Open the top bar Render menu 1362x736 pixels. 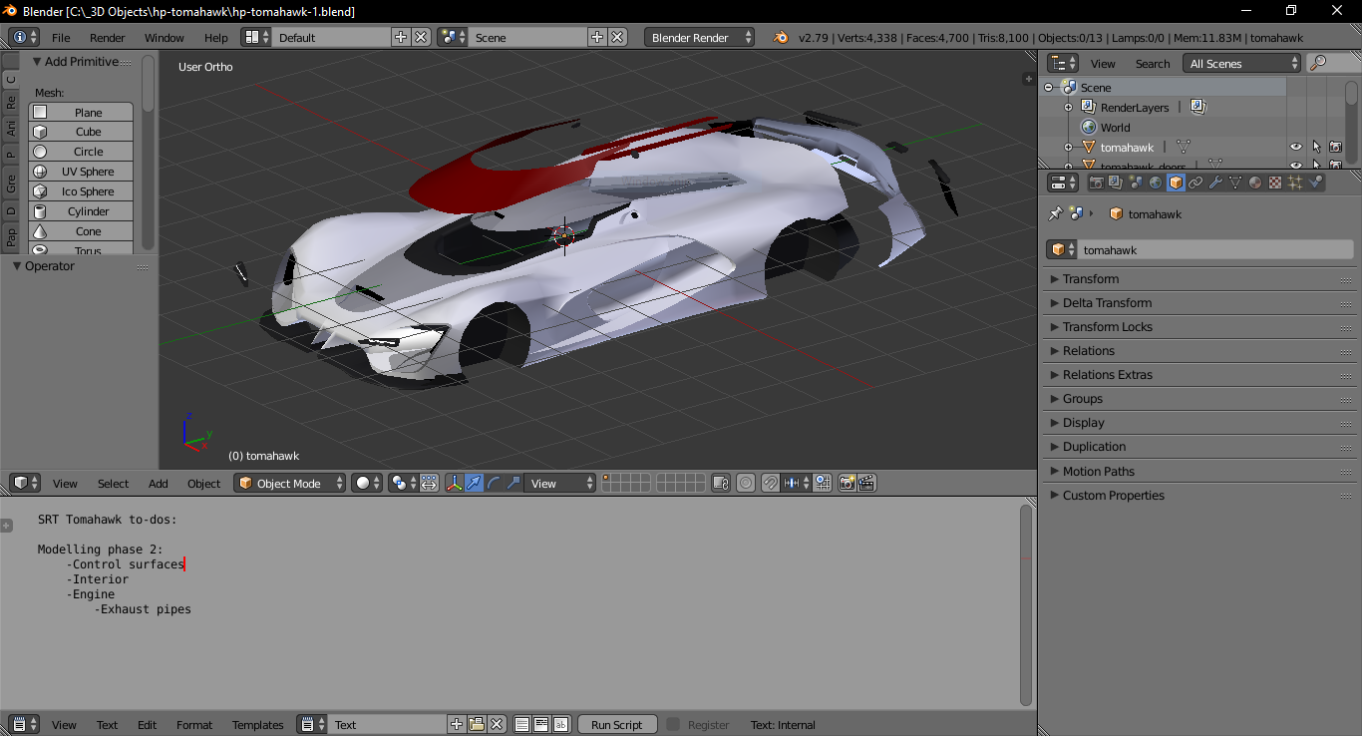108,37
